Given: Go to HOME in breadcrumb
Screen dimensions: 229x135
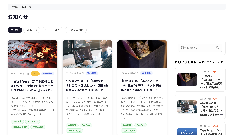Looking at the screenshot, I should pyautogui.click(x=14, y=7).
